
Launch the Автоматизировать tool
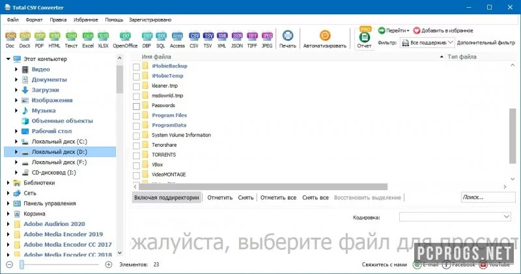325,40
